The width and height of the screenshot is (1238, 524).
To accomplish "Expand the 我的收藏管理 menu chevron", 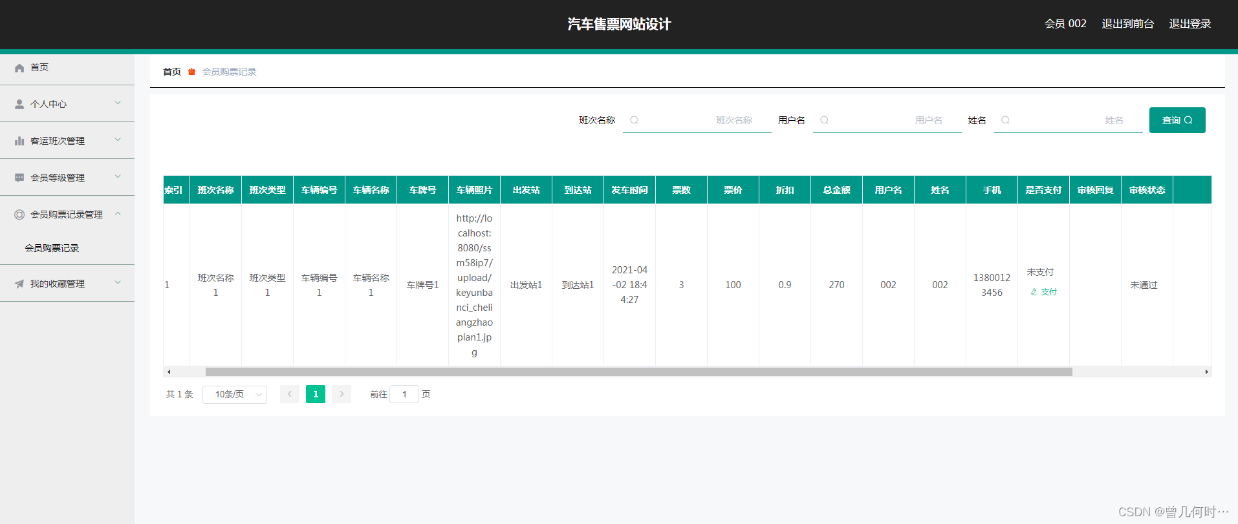I will 118,282.
